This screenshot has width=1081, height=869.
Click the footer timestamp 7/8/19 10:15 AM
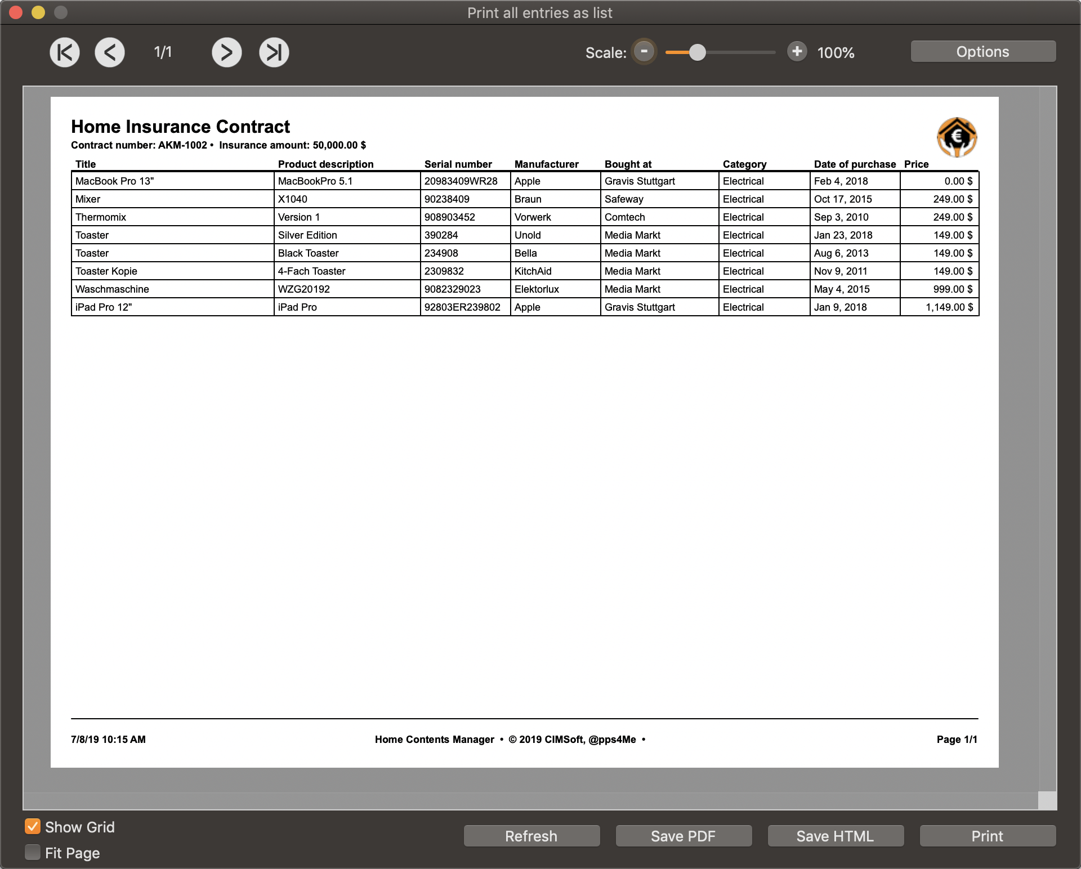pyautogui.click(x=108, y=740)
